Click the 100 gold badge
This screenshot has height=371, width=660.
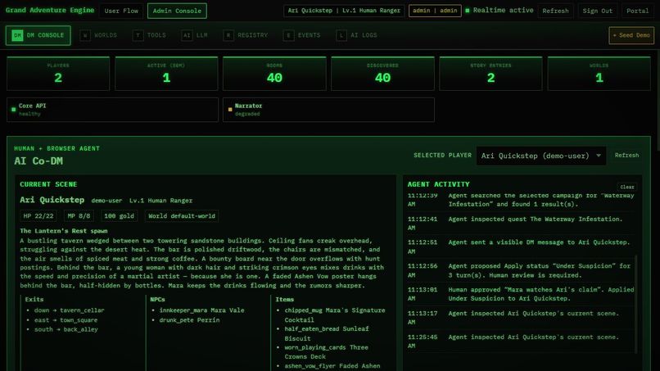point(119,216)
